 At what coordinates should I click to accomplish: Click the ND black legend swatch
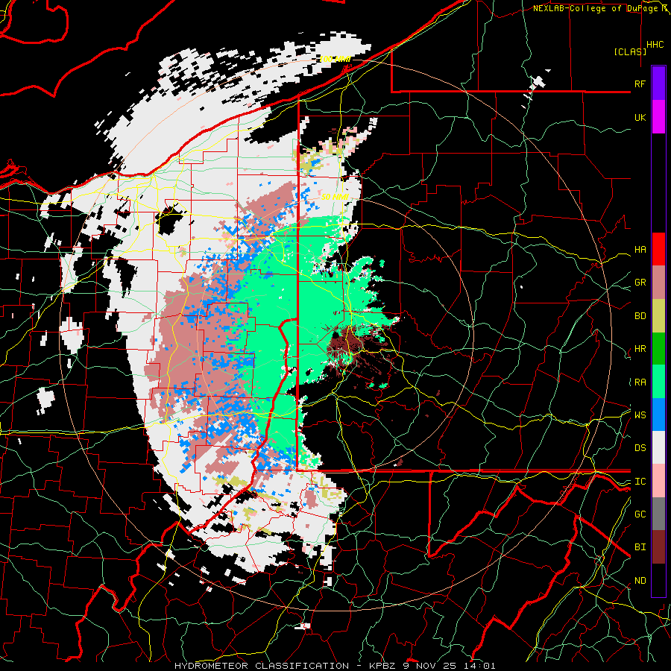pyautogui.click(x=658, y=580)
